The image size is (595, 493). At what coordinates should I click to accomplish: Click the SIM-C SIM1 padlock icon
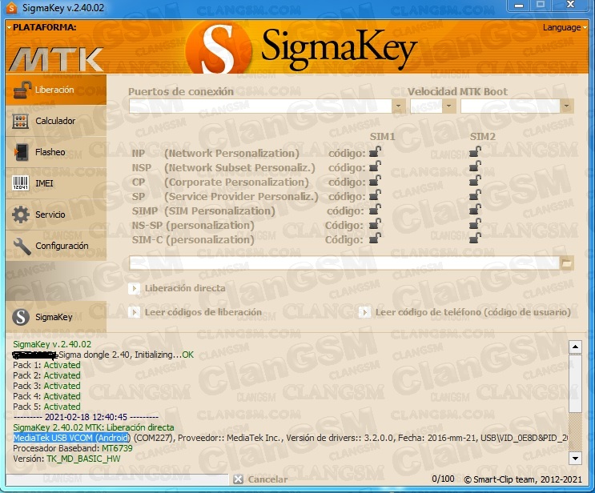[375, 239]
